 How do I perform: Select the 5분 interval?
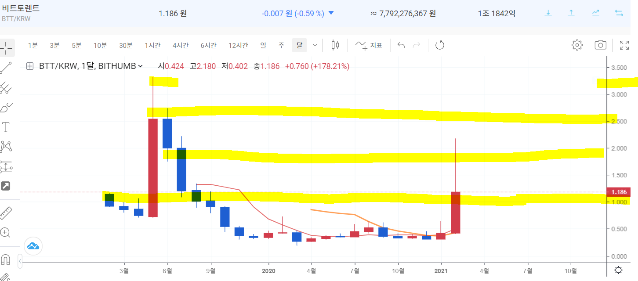coord(76,45)
